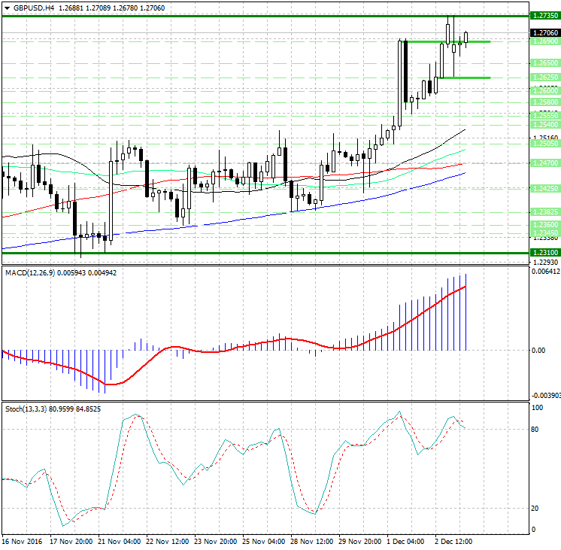
Task: Click the MACD(12,26,9) indicator label
Action: coord(35,271)
